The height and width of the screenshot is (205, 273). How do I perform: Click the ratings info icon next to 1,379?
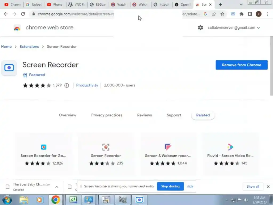pyautogui.click(x=67, y=85)
